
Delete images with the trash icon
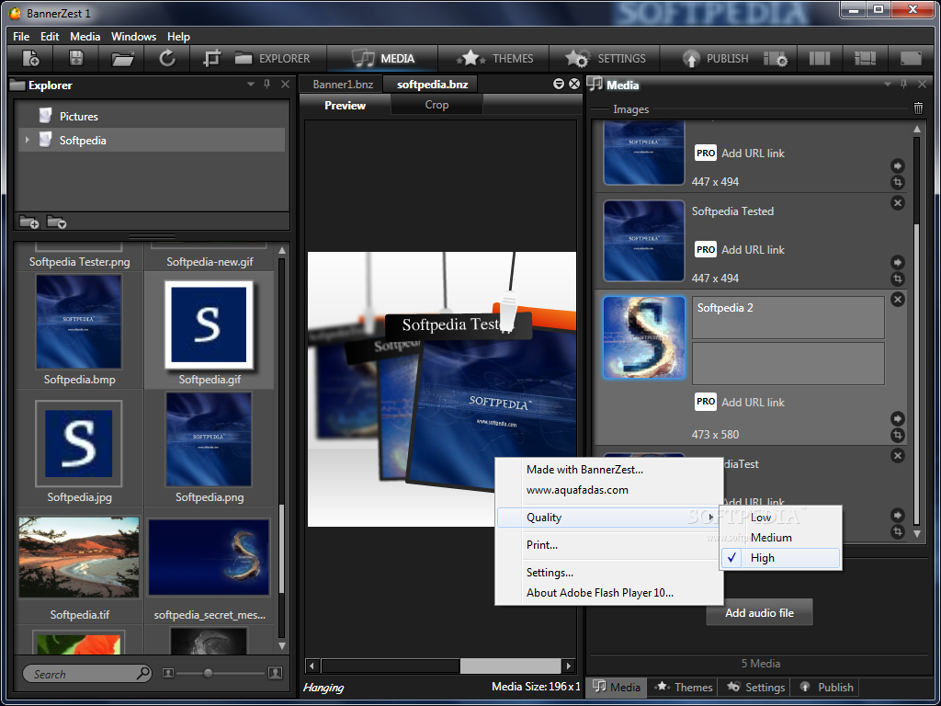click(x=918, y=108)
